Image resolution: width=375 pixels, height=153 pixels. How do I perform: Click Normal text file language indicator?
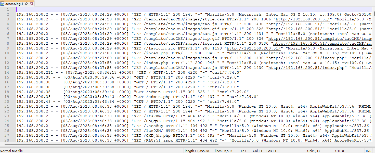point(11,151)
